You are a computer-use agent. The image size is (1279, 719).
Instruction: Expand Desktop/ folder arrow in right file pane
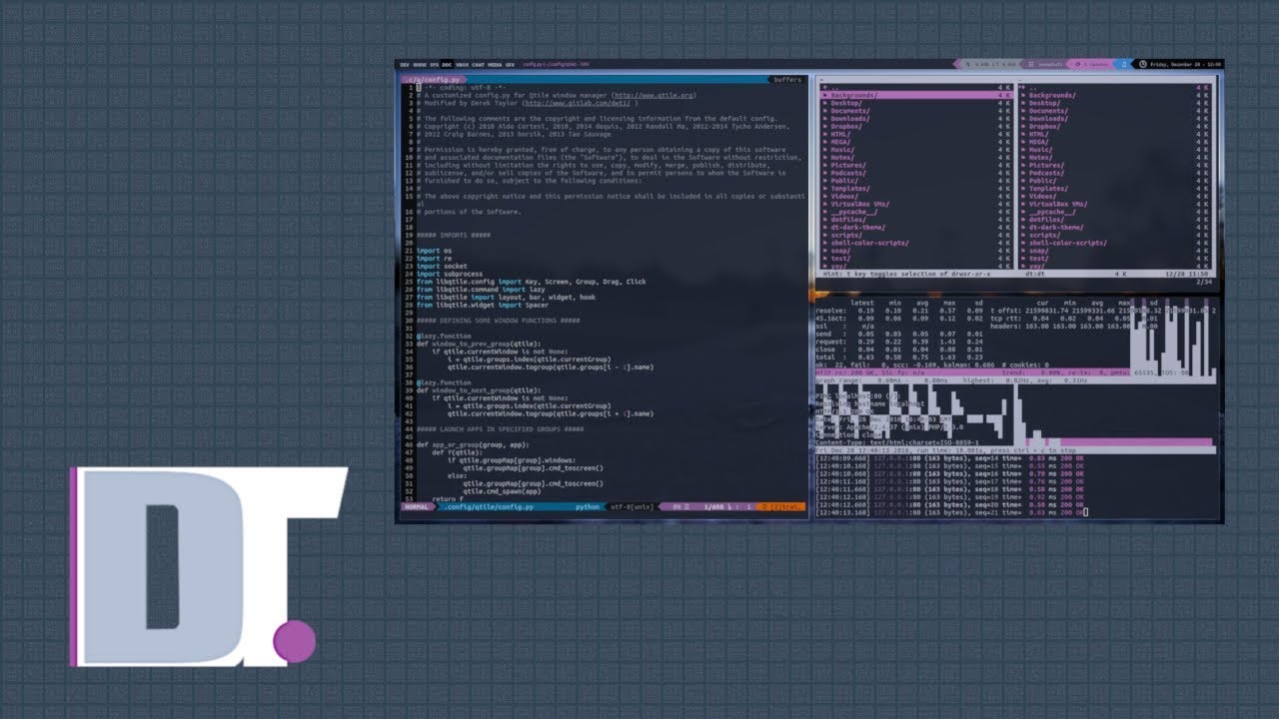1024,103
